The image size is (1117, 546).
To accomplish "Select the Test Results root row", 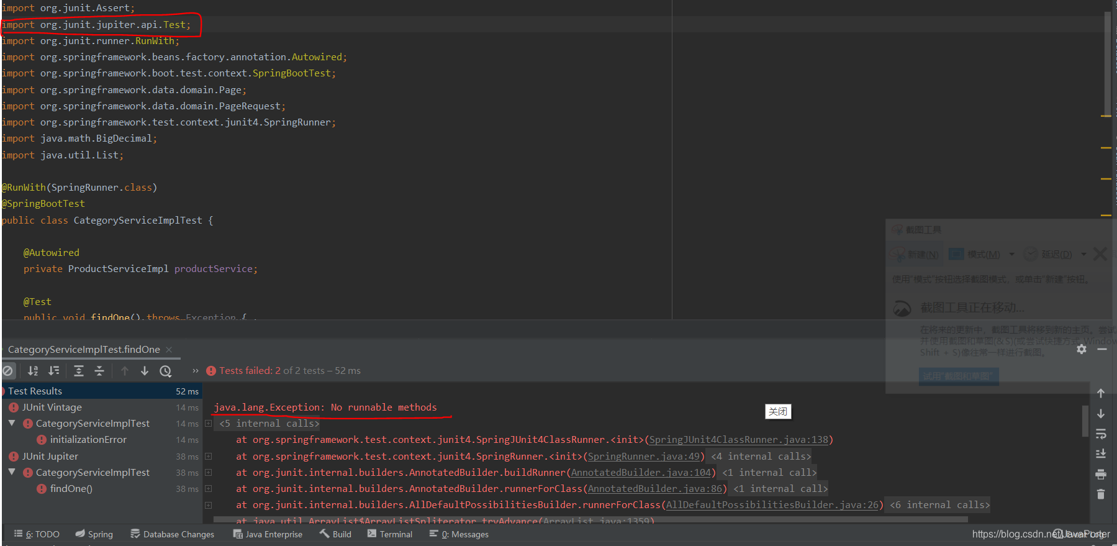I will click(101, 391).
